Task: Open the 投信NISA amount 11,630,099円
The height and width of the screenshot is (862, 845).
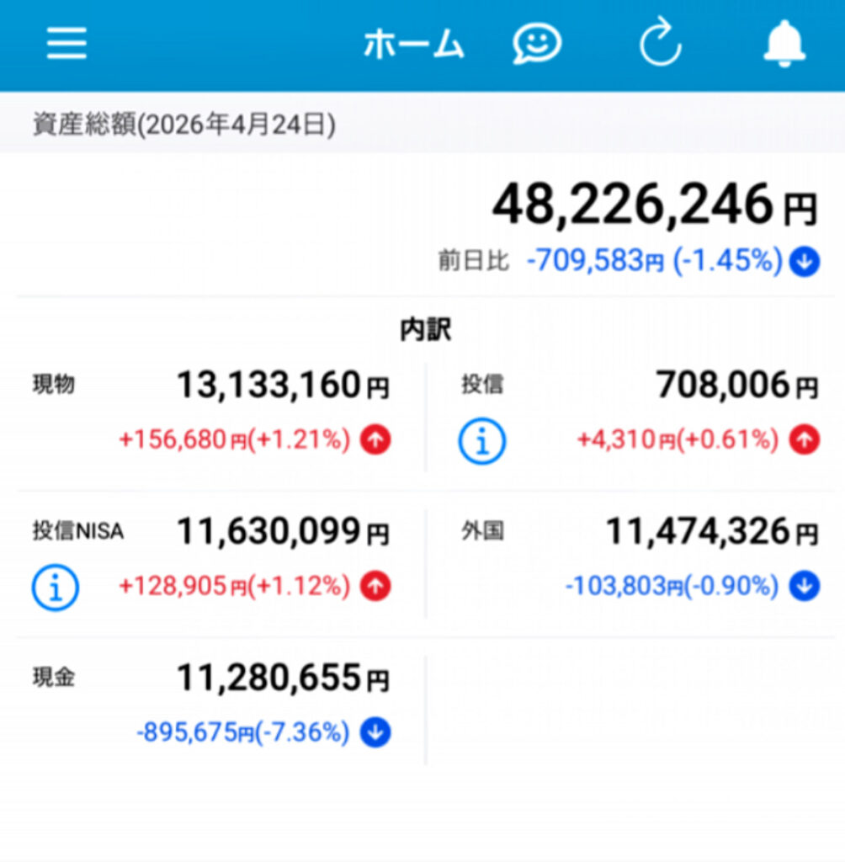Action: [x=282, y=532]
